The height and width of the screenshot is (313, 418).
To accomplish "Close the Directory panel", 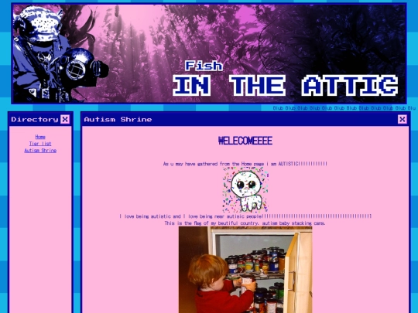I will [65, 119].
